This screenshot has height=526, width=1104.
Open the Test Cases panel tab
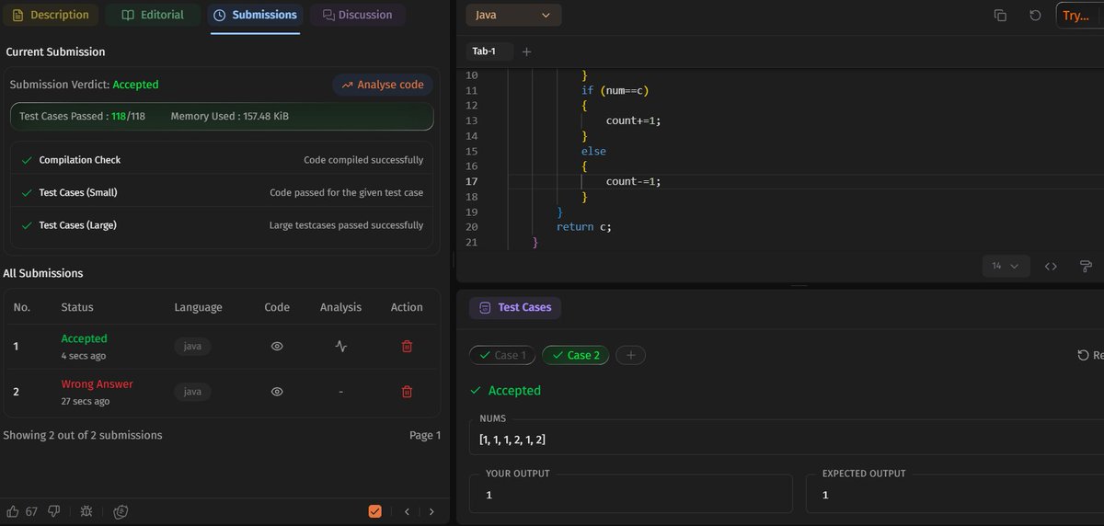point(515,307)
